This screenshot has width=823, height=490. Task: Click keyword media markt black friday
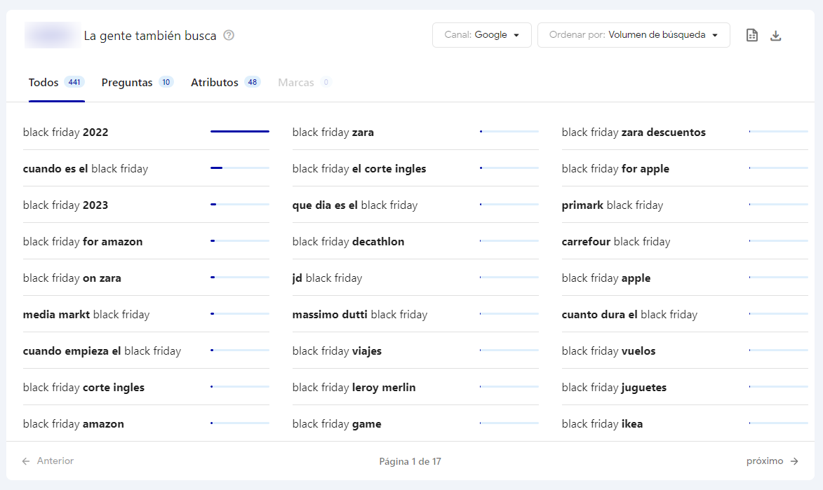[x=86, y=315]
